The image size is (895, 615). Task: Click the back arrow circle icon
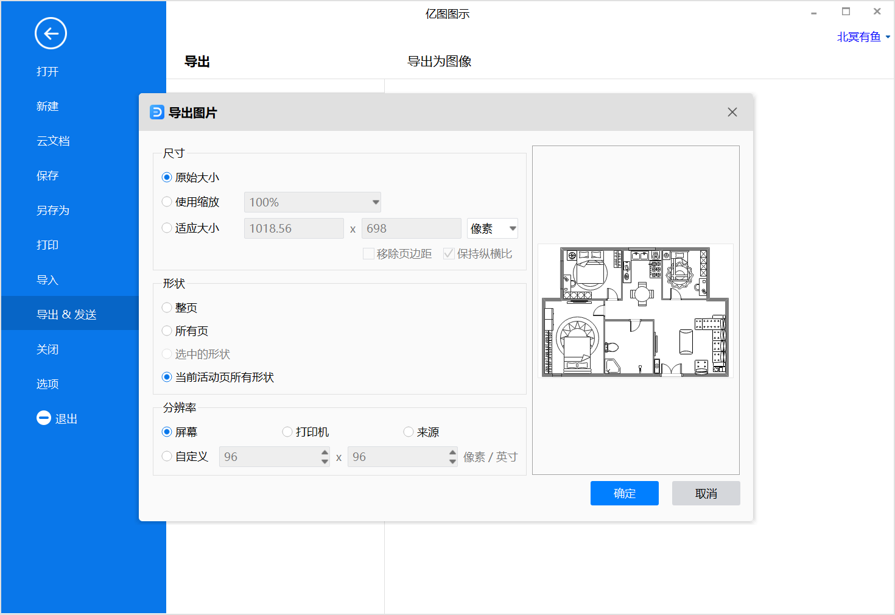[51, 33]
